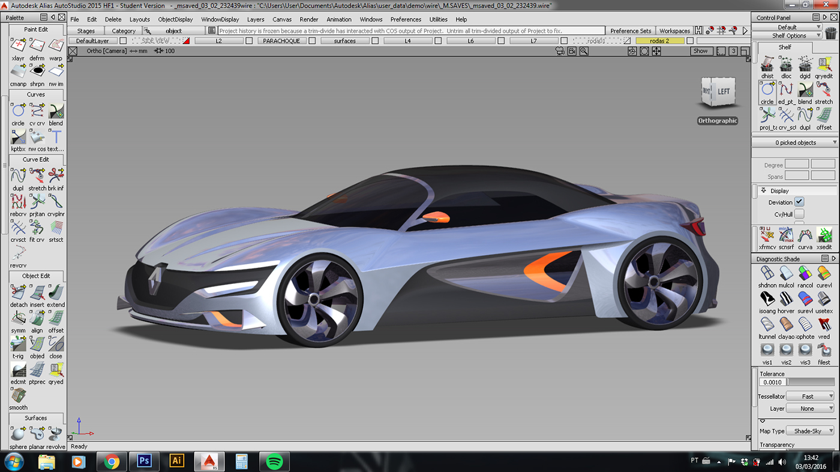This screenshot has height=472, width=840.
Task: Enable the Cv/Hull checkbox
Action: coord(800,214)
